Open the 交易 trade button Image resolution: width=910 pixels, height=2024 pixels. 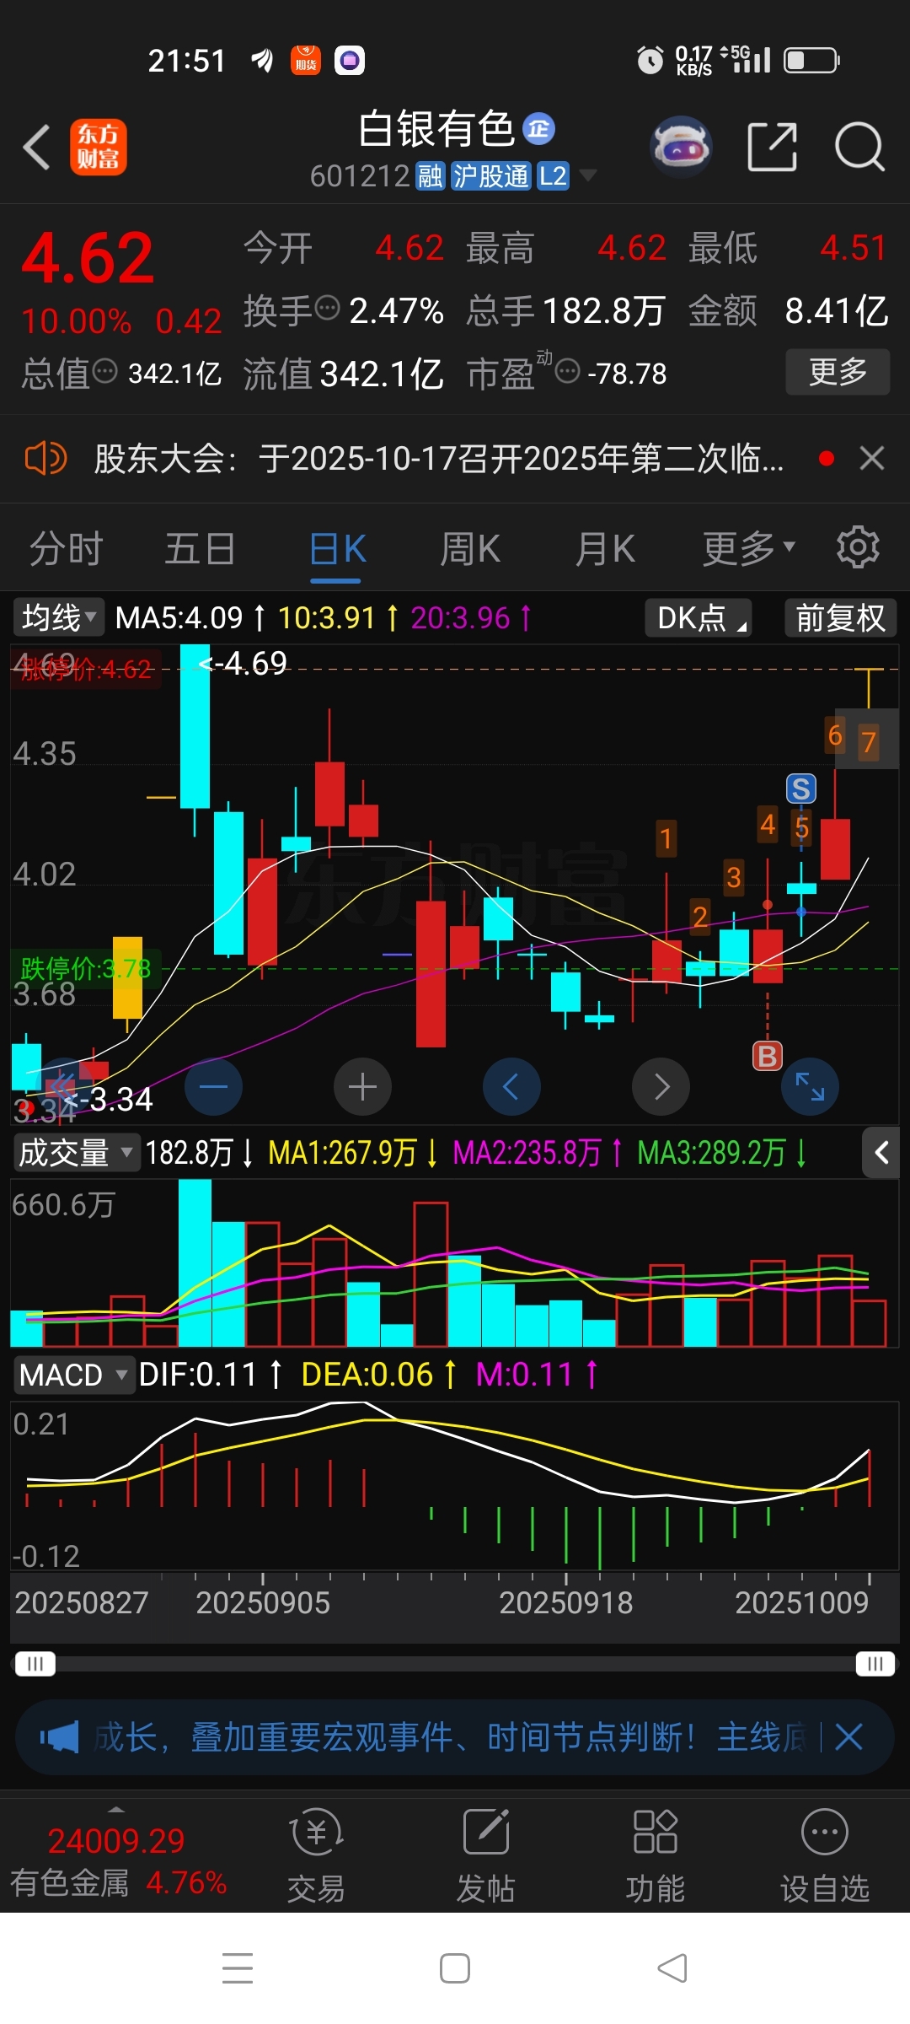316,1856
